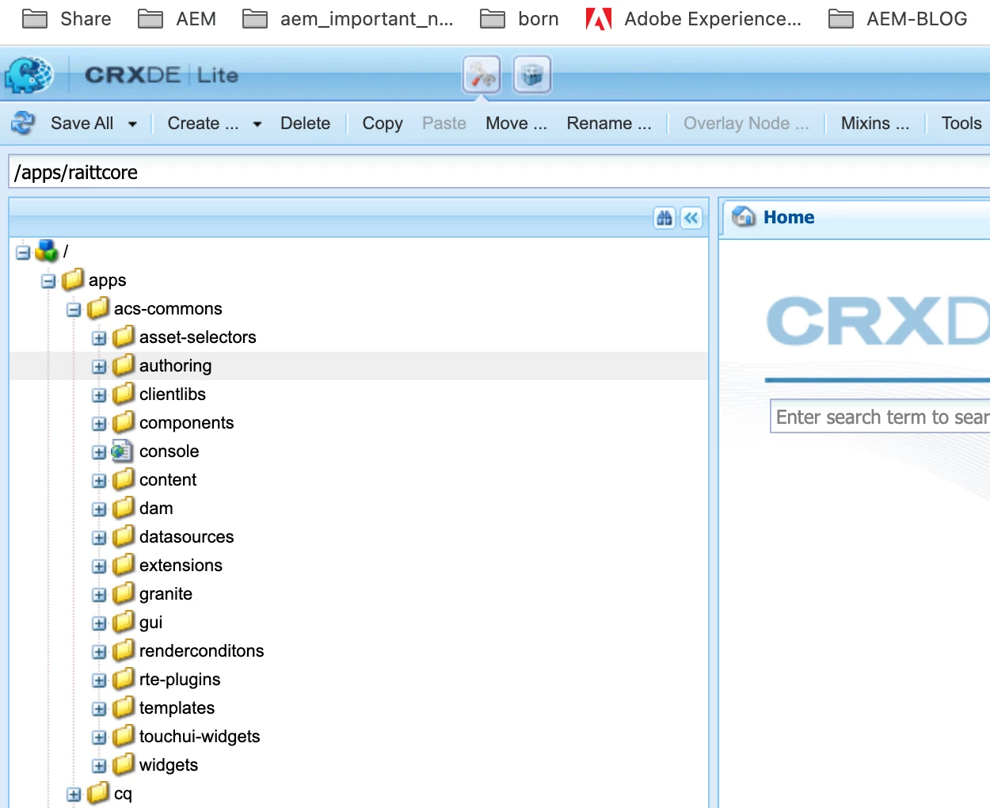The image size is (990, 808).
Task: Collapse the acs-commons node
Action: [x=74, y=310]
